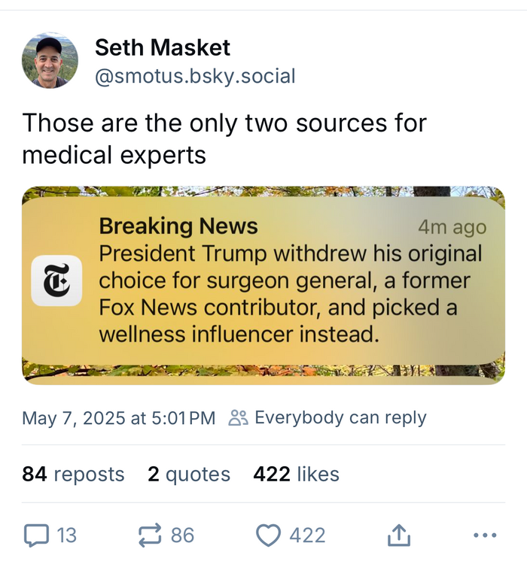Click the repost count of 86
The image size is (527, 564).
click(x=182, y=535)
